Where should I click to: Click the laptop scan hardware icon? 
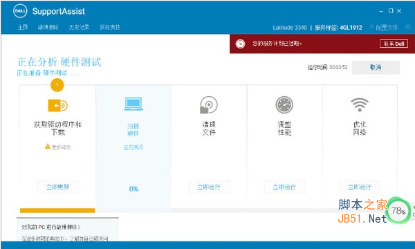133,104
